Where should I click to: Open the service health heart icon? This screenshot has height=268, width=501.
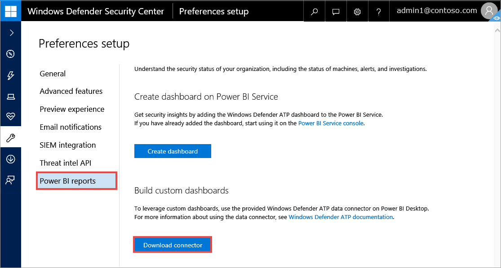(10, 117)
